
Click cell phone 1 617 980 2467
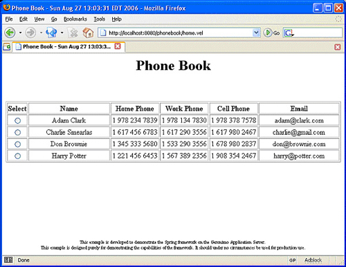click(x=234, y=132)
